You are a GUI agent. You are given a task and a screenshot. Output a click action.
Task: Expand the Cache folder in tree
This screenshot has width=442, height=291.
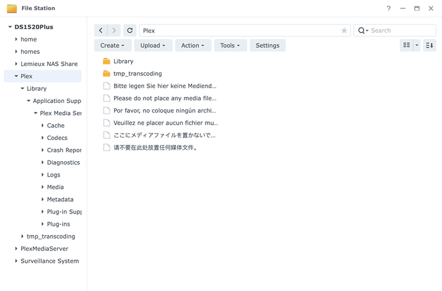click(x=42, y=125)
